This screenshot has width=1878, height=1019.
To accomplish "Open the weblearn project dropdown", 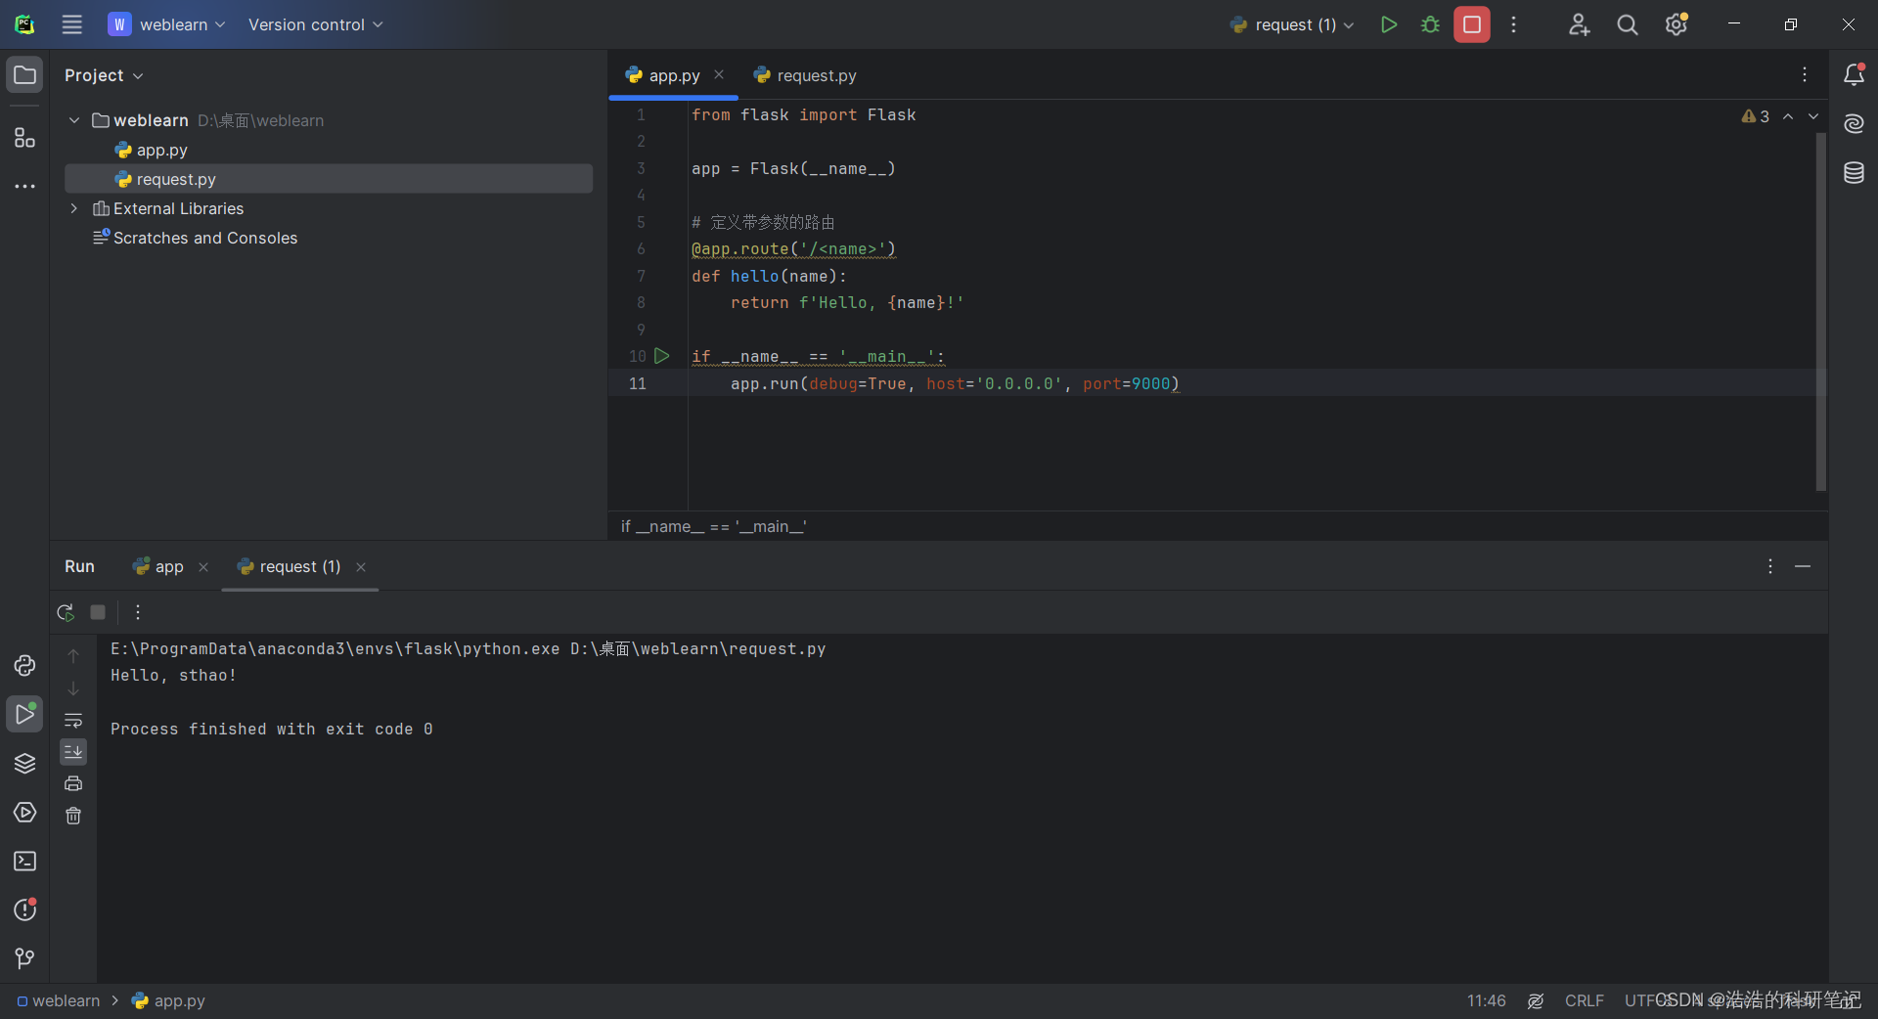I will pos(167,24).
